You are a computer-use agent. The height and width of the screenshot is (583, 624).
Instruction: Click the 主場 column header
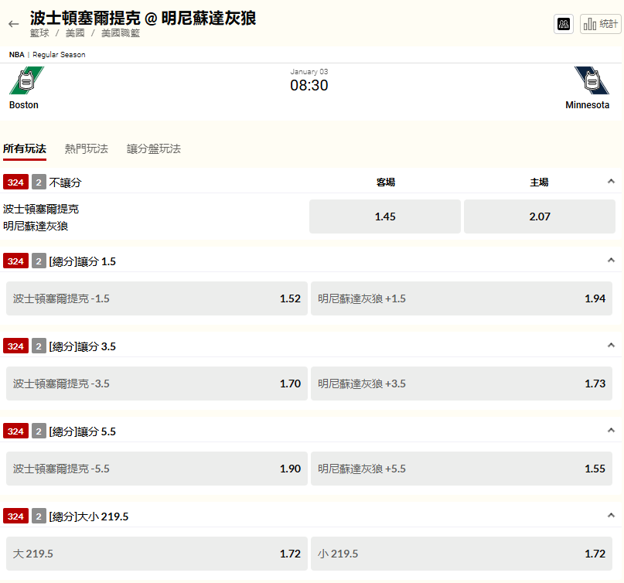tap(539, 182)
